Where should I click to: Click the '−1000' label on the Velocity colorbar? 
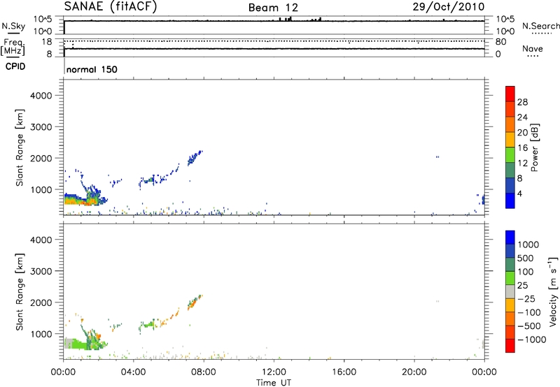tap(532, 339)
